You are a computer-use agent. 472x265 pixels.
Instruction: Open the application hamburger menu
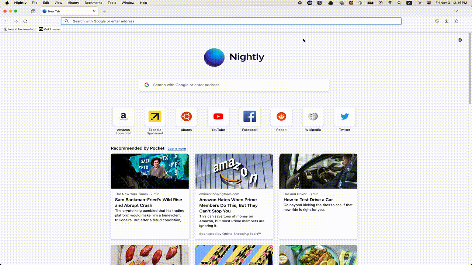pos(466,21)
